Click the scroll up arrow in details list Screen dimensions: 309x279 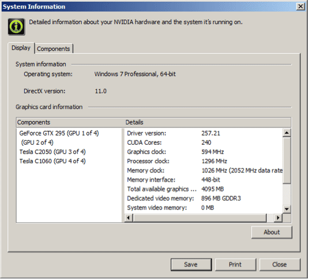click(x=287, y=133)
